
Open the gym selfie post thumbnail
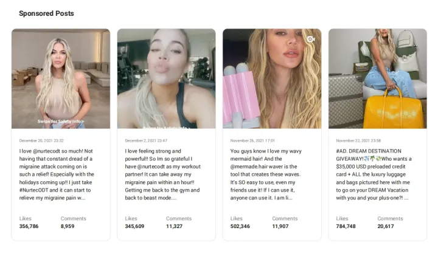(167, 78)
